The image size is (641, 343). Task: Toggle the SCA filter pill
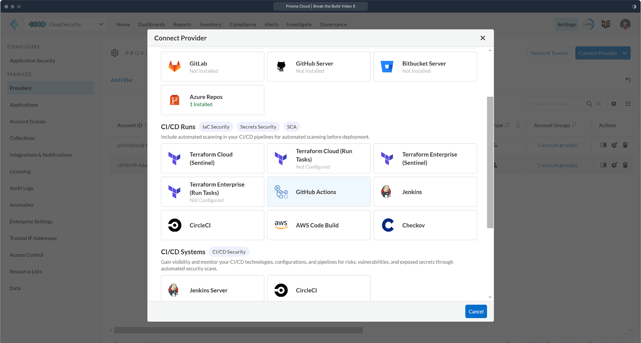tap(292, 127)
